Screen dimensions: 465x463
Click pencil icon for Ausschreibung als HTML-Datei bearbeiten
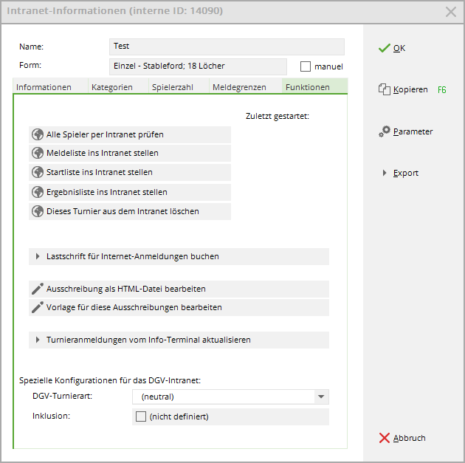[x=38, y=289]
